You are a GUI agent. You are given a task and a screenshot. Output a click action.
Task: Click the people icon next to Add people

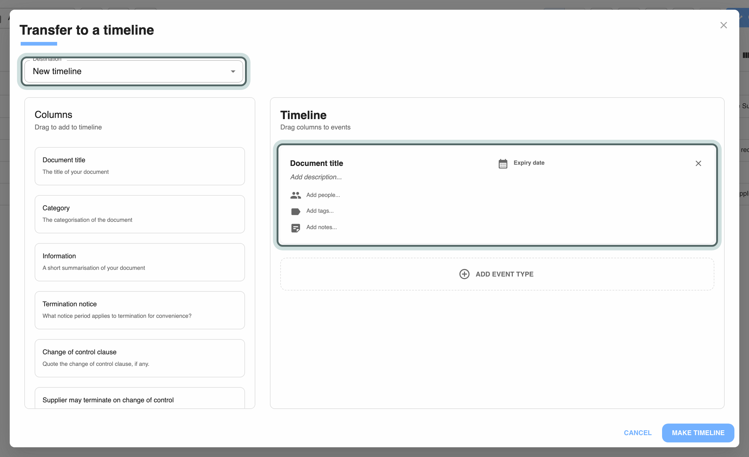tap(295, 195)
